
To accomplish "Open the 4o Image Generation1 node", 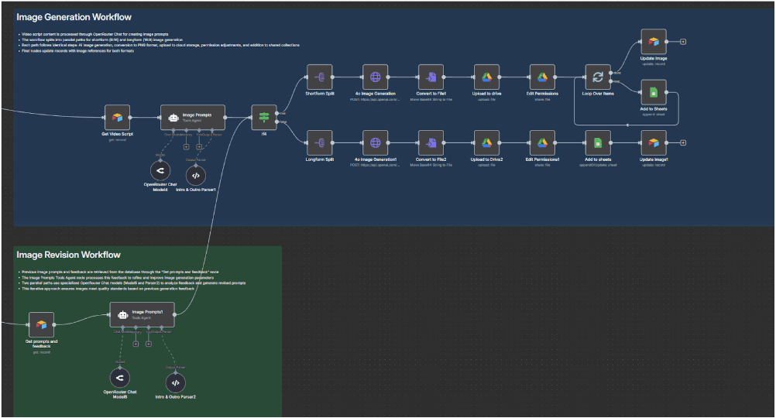I will (x=375, y=142).
